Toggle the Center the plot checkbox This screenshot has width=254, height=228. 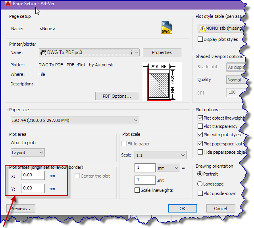click(x=77, y=176)
